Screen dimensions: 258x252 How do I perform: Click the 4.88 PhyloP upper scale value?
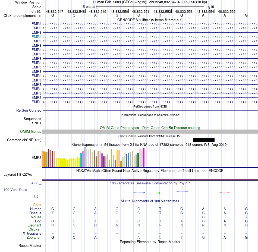35,183
